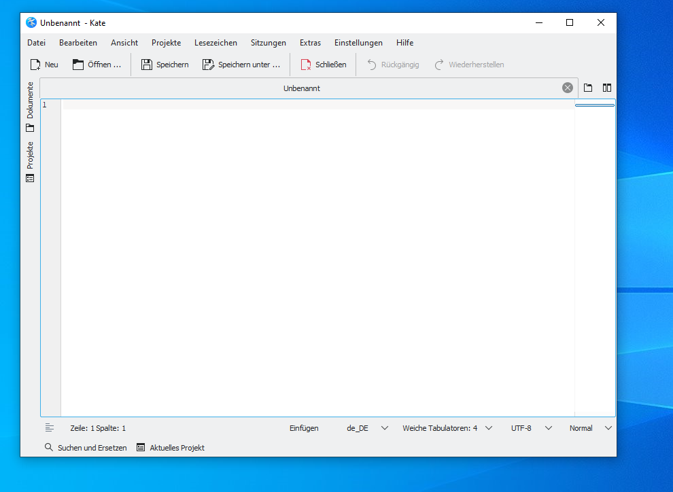Click line number 1 in the gutter
Screen dimensions: 673x492
click(x=45, y=105)
